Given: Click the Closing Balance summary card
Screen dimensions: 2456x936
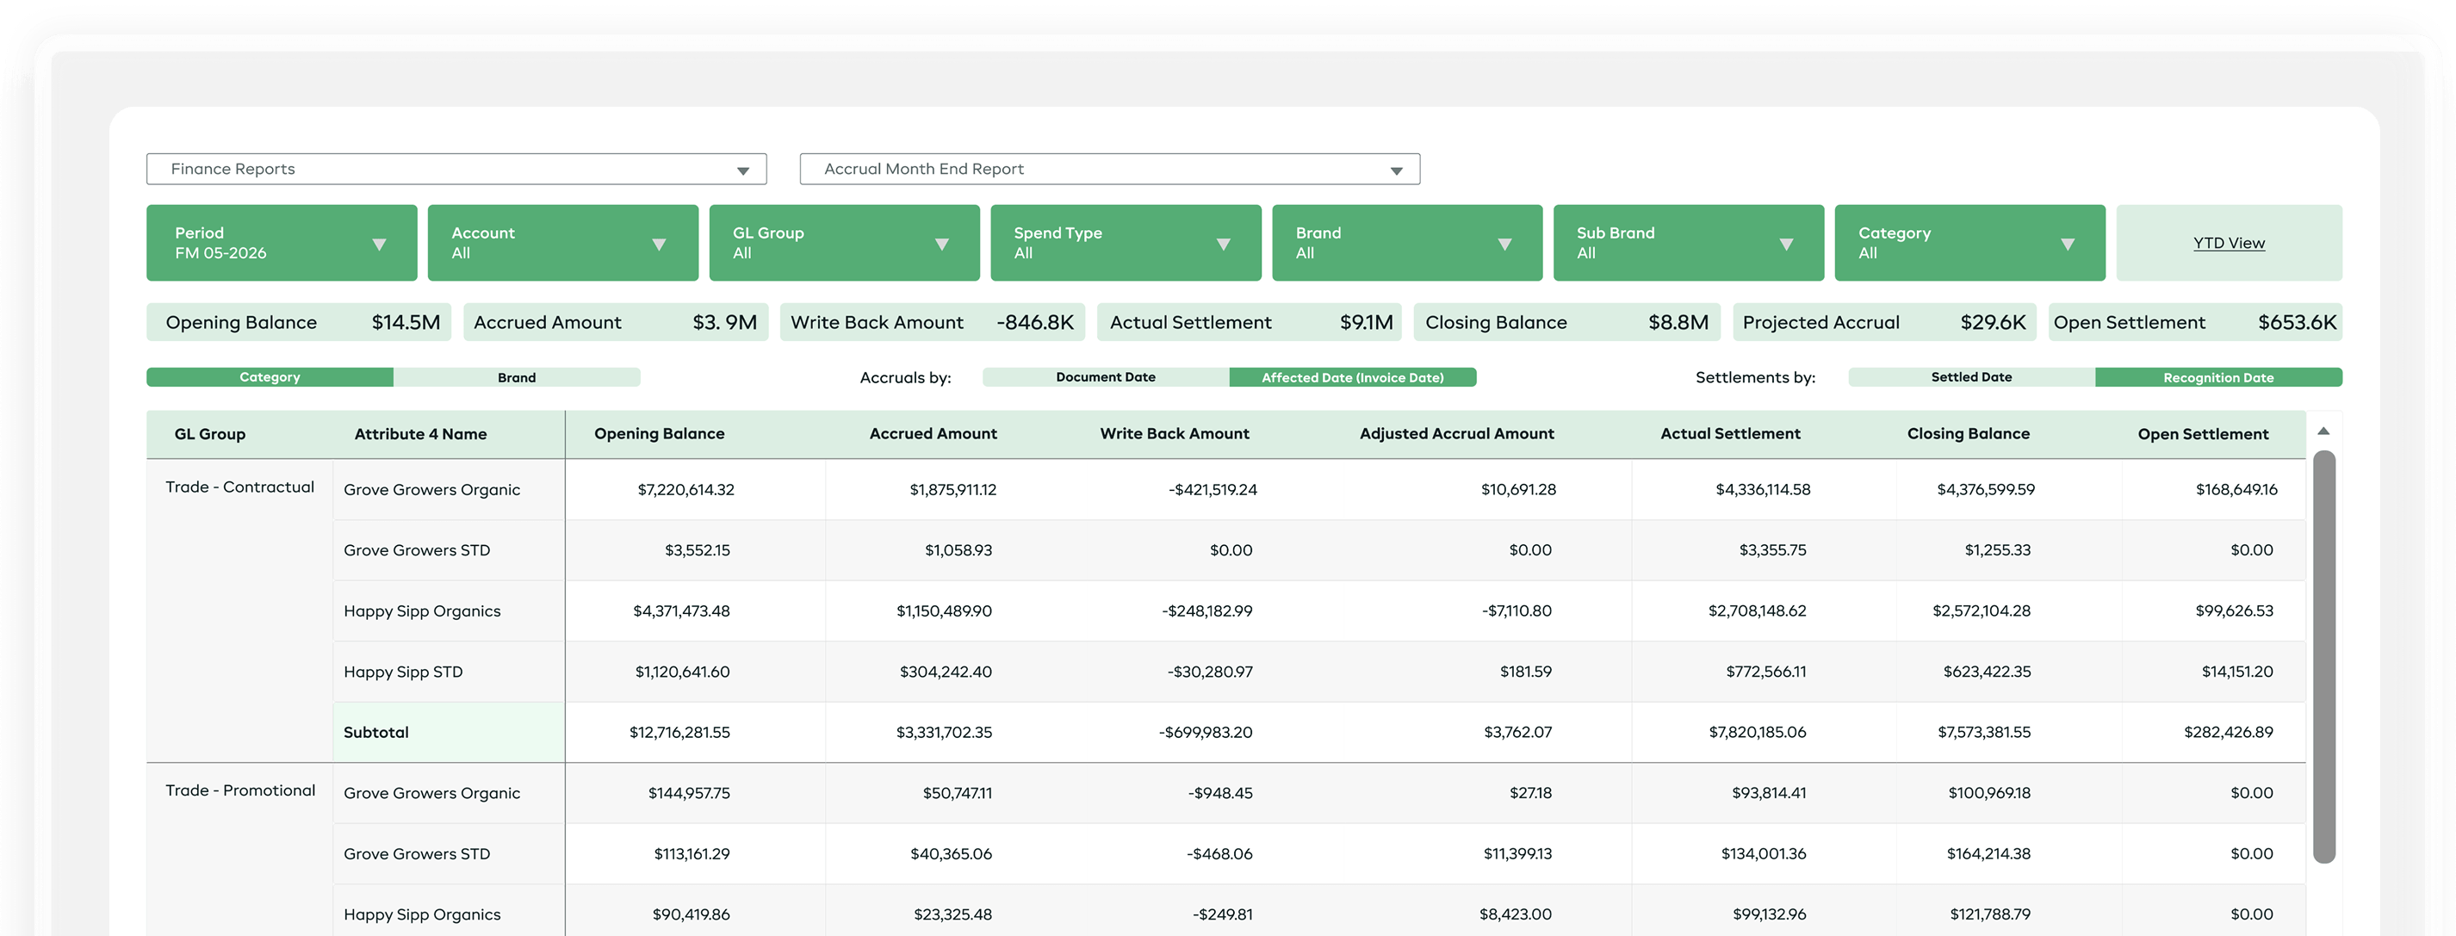Looking at the screenshot, I should 1566,322.
